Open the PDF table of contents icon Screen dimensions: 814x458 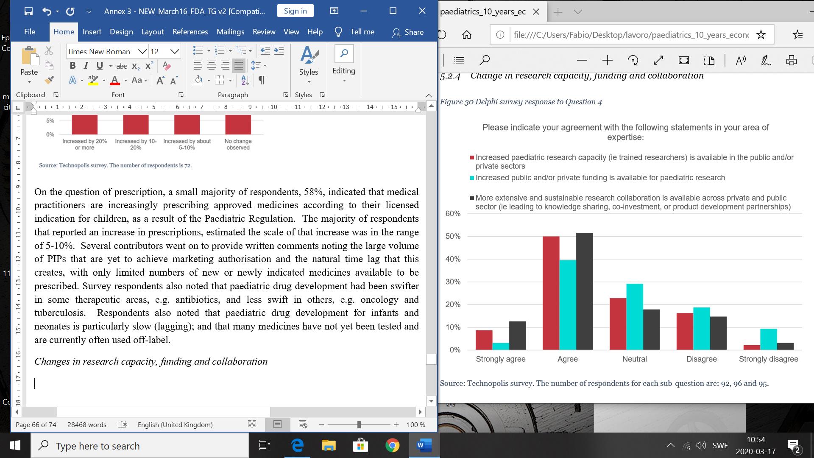point(459,61)
